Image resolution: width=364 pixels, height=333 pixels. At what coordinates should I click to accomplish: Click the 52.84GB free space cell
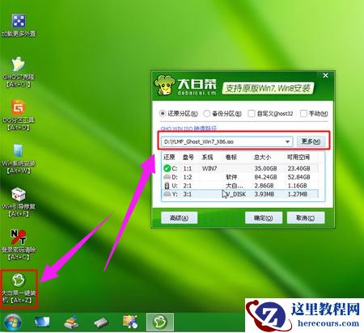pos(299,177)
